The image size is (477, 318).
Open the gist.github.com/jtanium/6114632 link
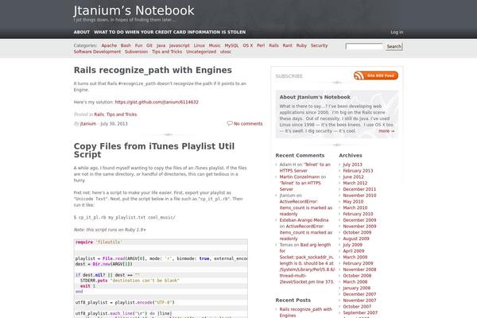[x=157, y=102]
